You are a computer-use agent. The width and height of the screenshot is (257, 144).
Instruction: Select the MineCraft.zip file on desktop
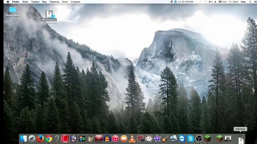[49, 16]
